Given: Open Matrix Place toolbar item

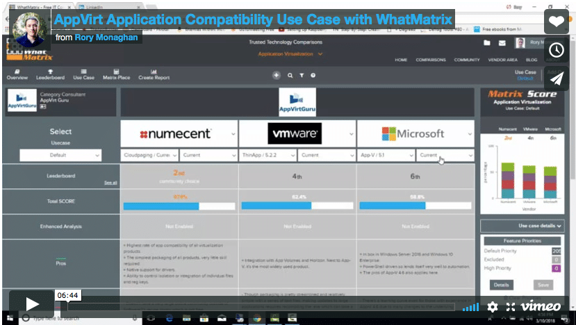Looking at the screenshot, I should tap(117, 74).
